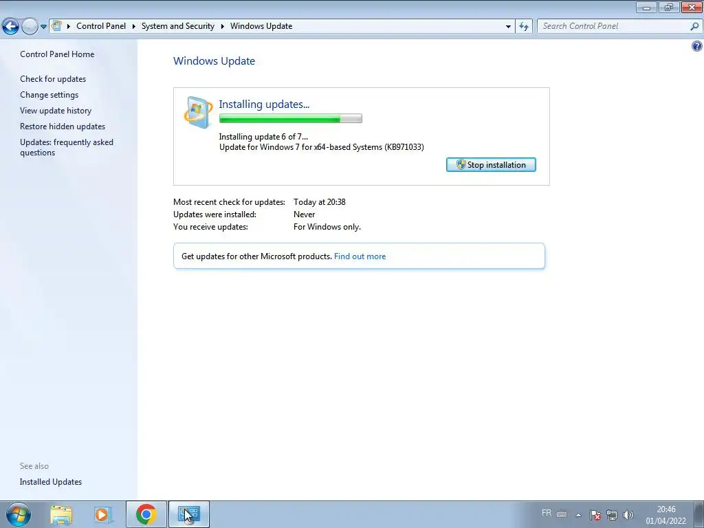
Task: Click the Installing updates... heading
Action: click(264, 104)
